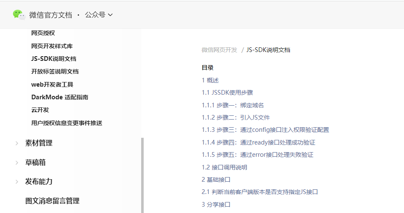Open the 素材管理 sidebar section
This screenshot has width=404, height=213.
tap(38, 143)
